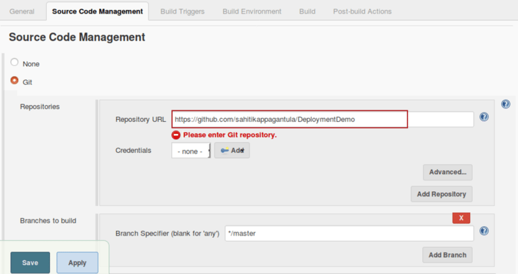Open the Credentials dropdown showing none
Image resolution: width=518 pixels, height=274 pixels.
pyautogui.click(x=191, y=151)
